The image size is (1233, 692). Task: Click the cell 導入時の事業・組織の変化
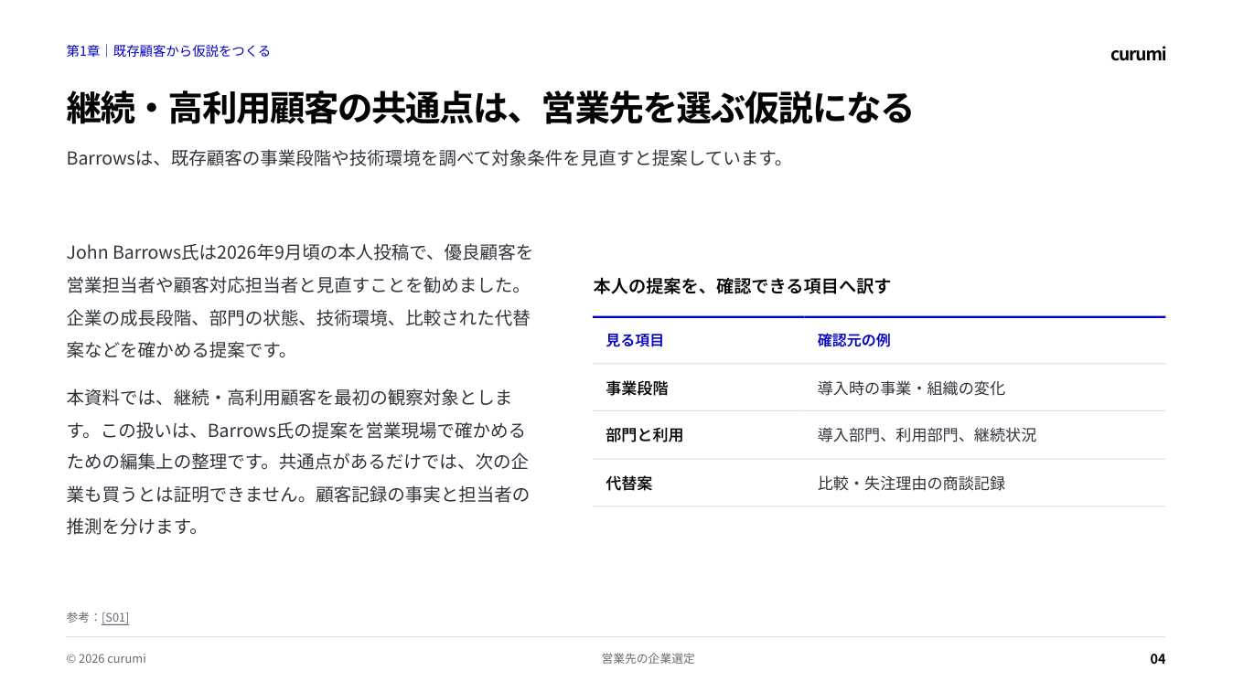coord(911,388)
